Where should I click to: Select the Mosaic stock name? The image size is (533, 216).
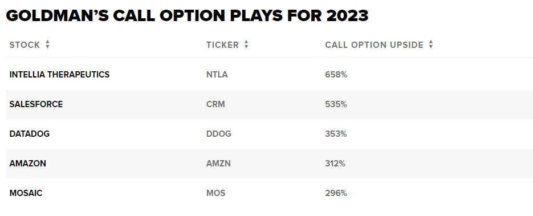[x=26, y=193]
